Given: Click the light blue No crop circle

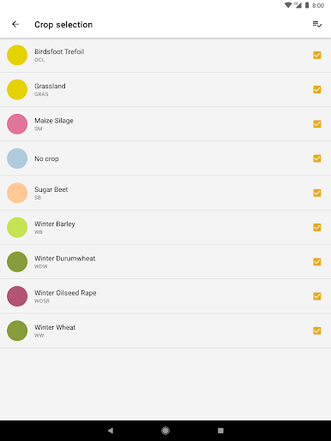Looking at the screenshot, I should [17, 158].
